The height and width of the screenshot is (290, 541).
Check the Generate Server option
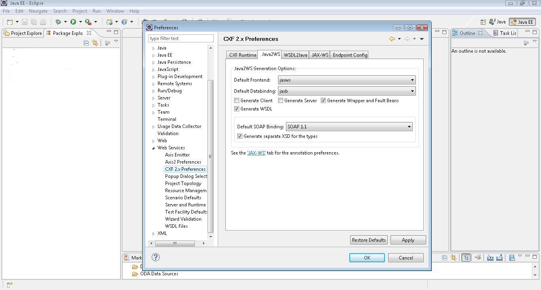point(281,100)
